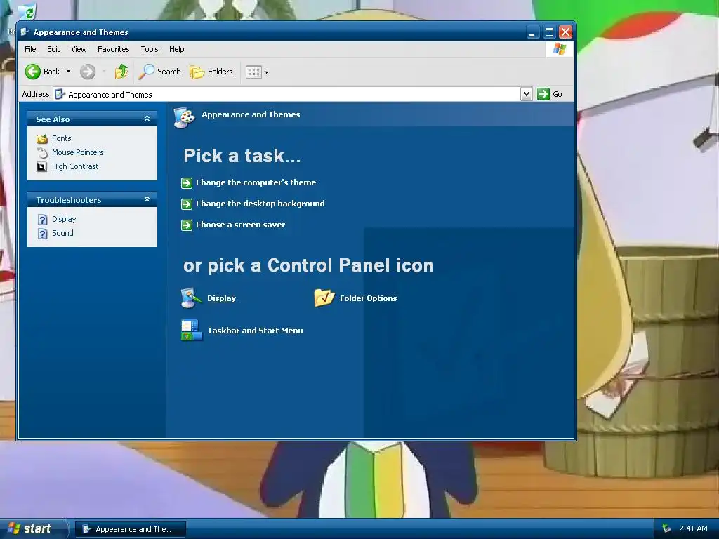Click arrow icon beside Choose a screen saver

(x=187, y=225)
